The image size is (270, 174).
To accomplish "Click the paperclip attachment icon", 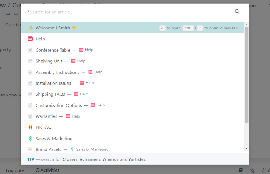I will coord(252,170).
